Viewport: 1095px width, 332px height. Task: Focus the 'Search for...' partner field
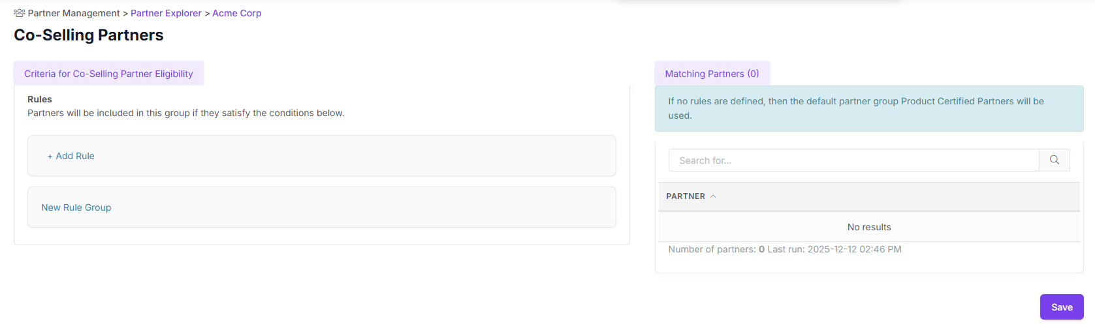pos(853,160)
